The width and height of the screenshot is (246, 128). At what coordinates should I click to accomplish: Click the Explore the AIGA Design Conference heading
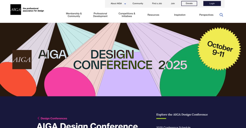click(182, 114)
